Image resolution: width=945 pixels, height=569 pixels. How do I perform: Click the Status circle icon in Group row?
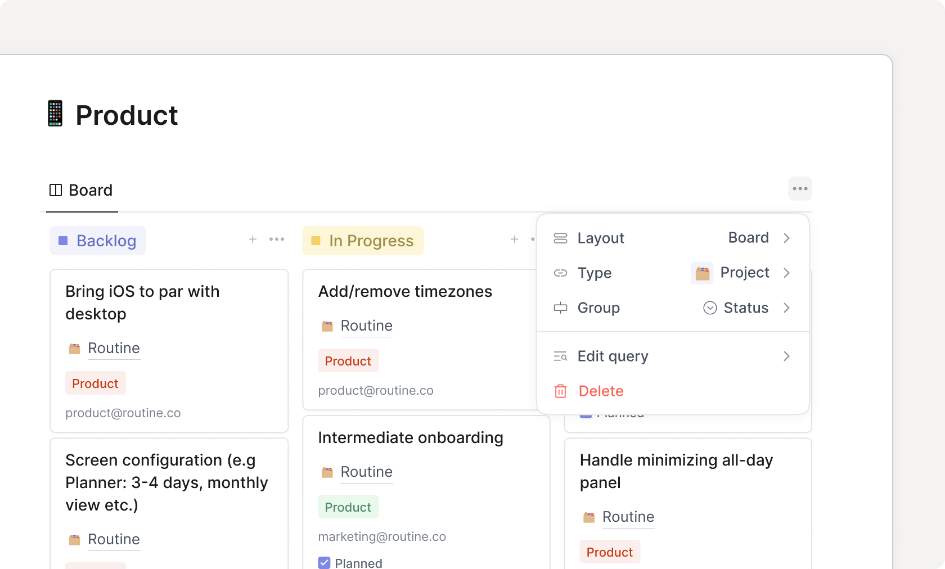[710, 308]
